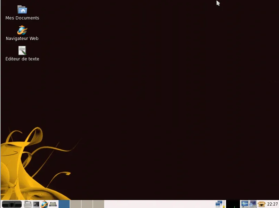Toggle the show desktop button
The height and width of the screenshot is (208, 279).
[53, 204]
